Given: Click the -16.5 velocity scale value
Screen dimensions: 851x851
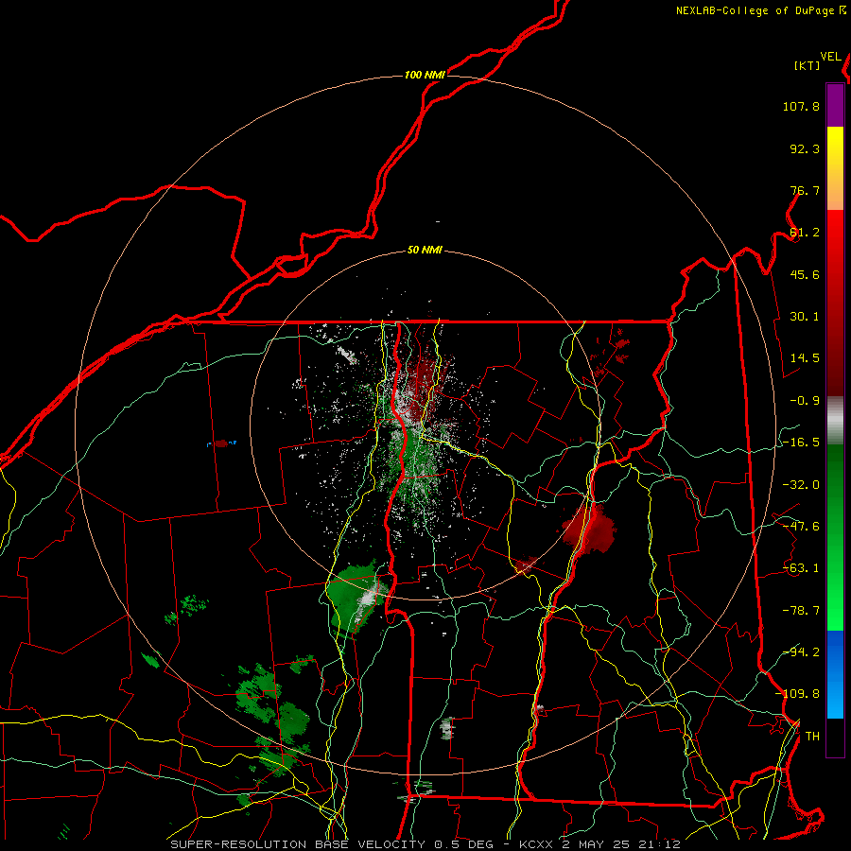Looking at the screenshot, I should pos(801,443).
